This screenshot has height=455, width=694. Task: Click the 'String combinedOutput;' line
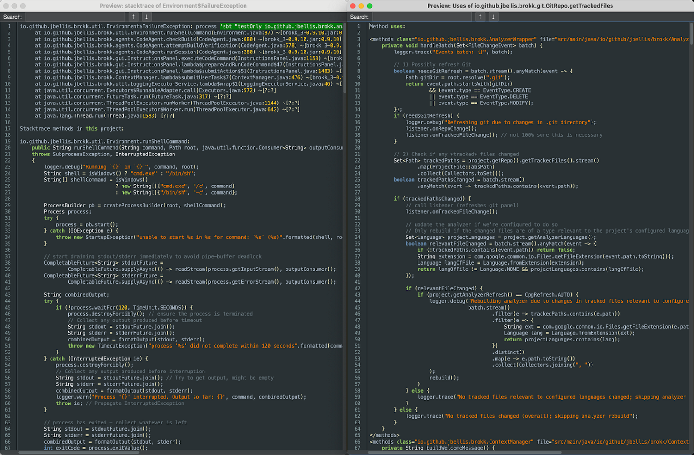point(76,295)
